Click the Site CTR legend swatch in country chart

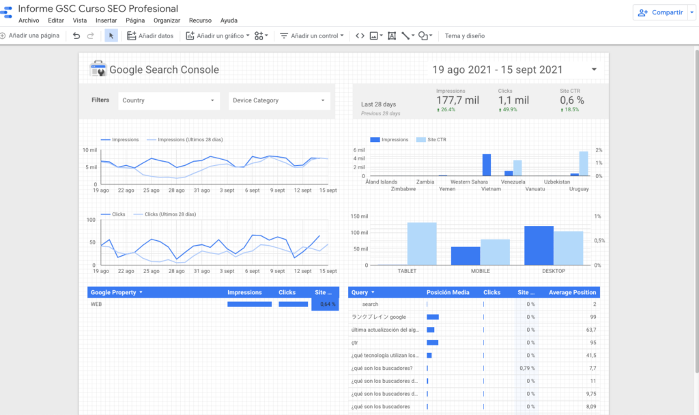[x=420, y=140]
